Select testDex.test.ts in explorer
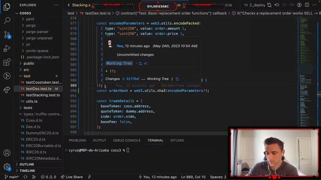The image size is (321, 180). click(x=39, y=89)
